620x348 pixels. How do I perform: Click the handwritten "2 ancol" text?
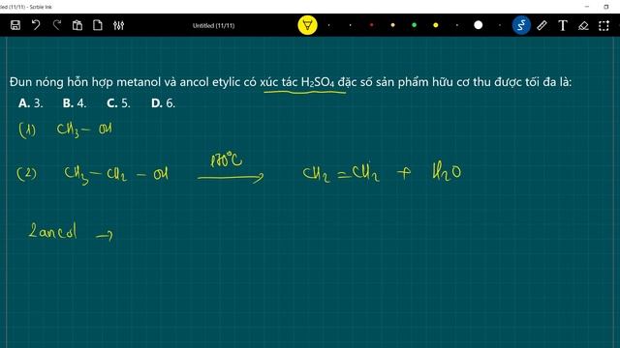tap(52, 231)
